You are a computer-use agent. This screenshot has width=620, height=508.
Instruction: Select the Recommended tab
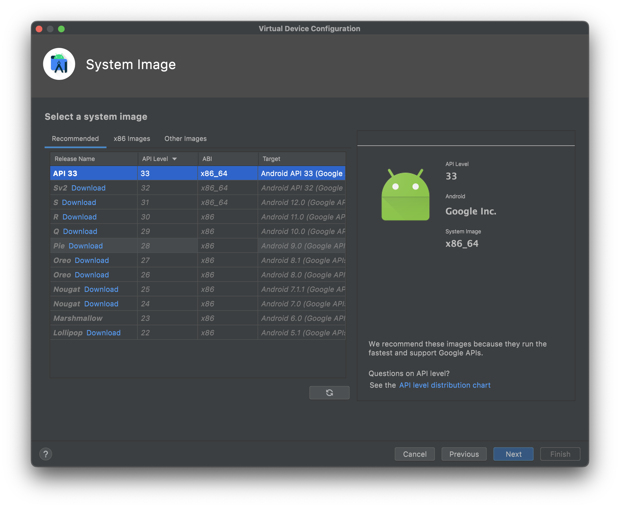tap(75, 139)
